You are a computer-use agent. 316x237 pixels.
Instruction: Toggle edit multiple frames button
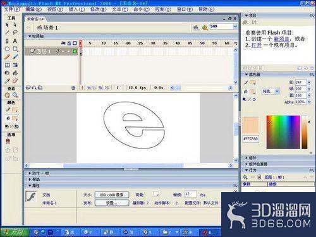(100, 88)
